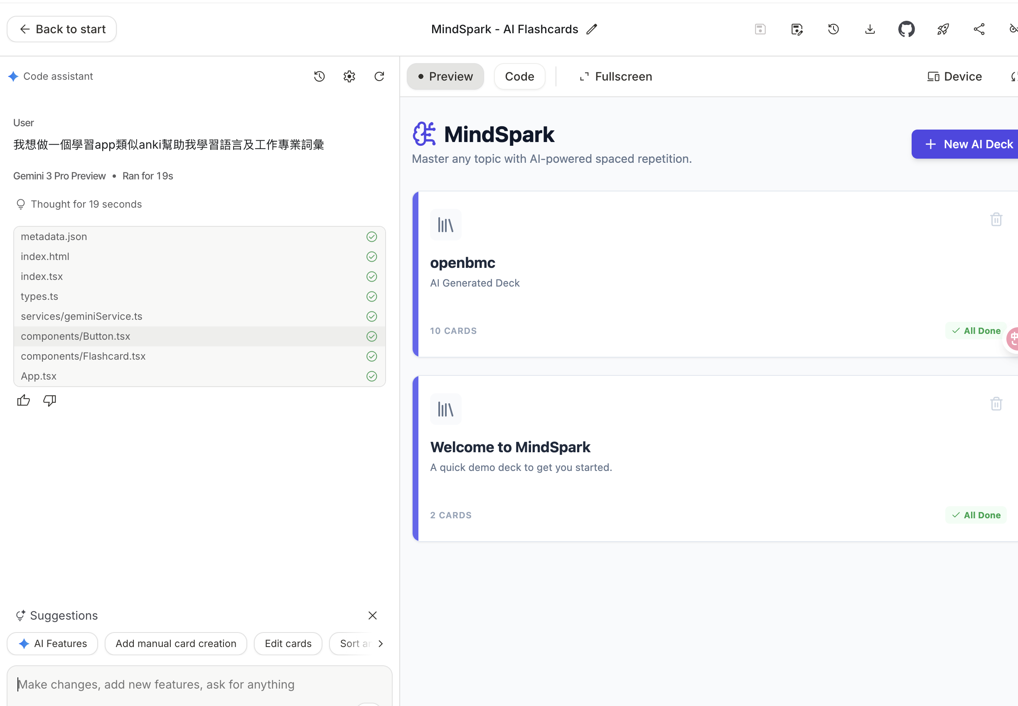
Task: Select the Preview tab
Action: [445, 76]
